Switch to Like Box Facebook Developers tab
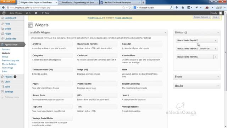The width and height of the screenshot is (227, 128). 120,2
